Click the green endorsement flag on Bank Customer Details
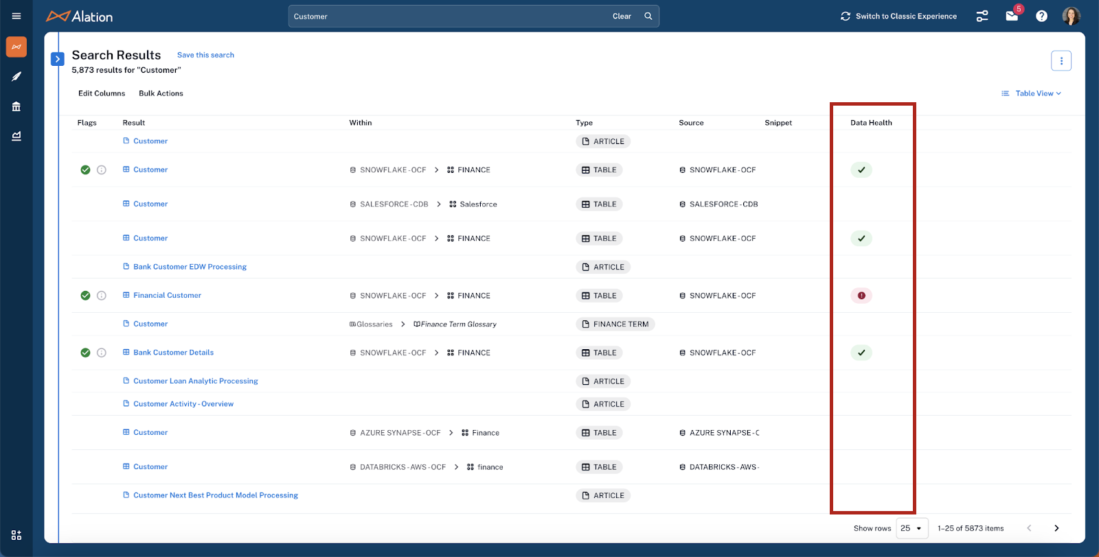The width and height of the screenshot is (1099, 557). point(85,353)
